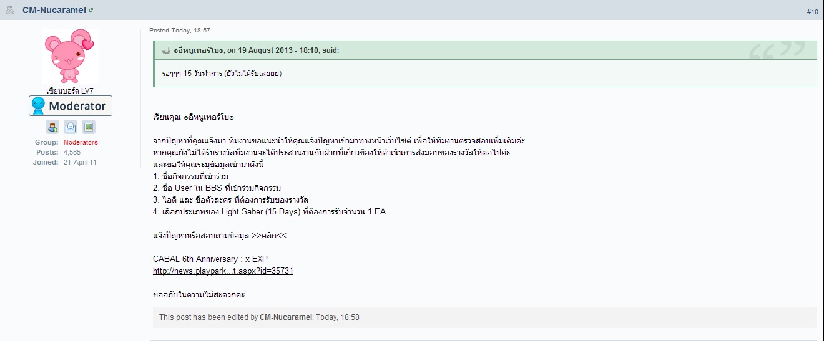This screenshot has width=824, height=341.
Task: Open the #10 post permalink
Action: coord(812,12)
